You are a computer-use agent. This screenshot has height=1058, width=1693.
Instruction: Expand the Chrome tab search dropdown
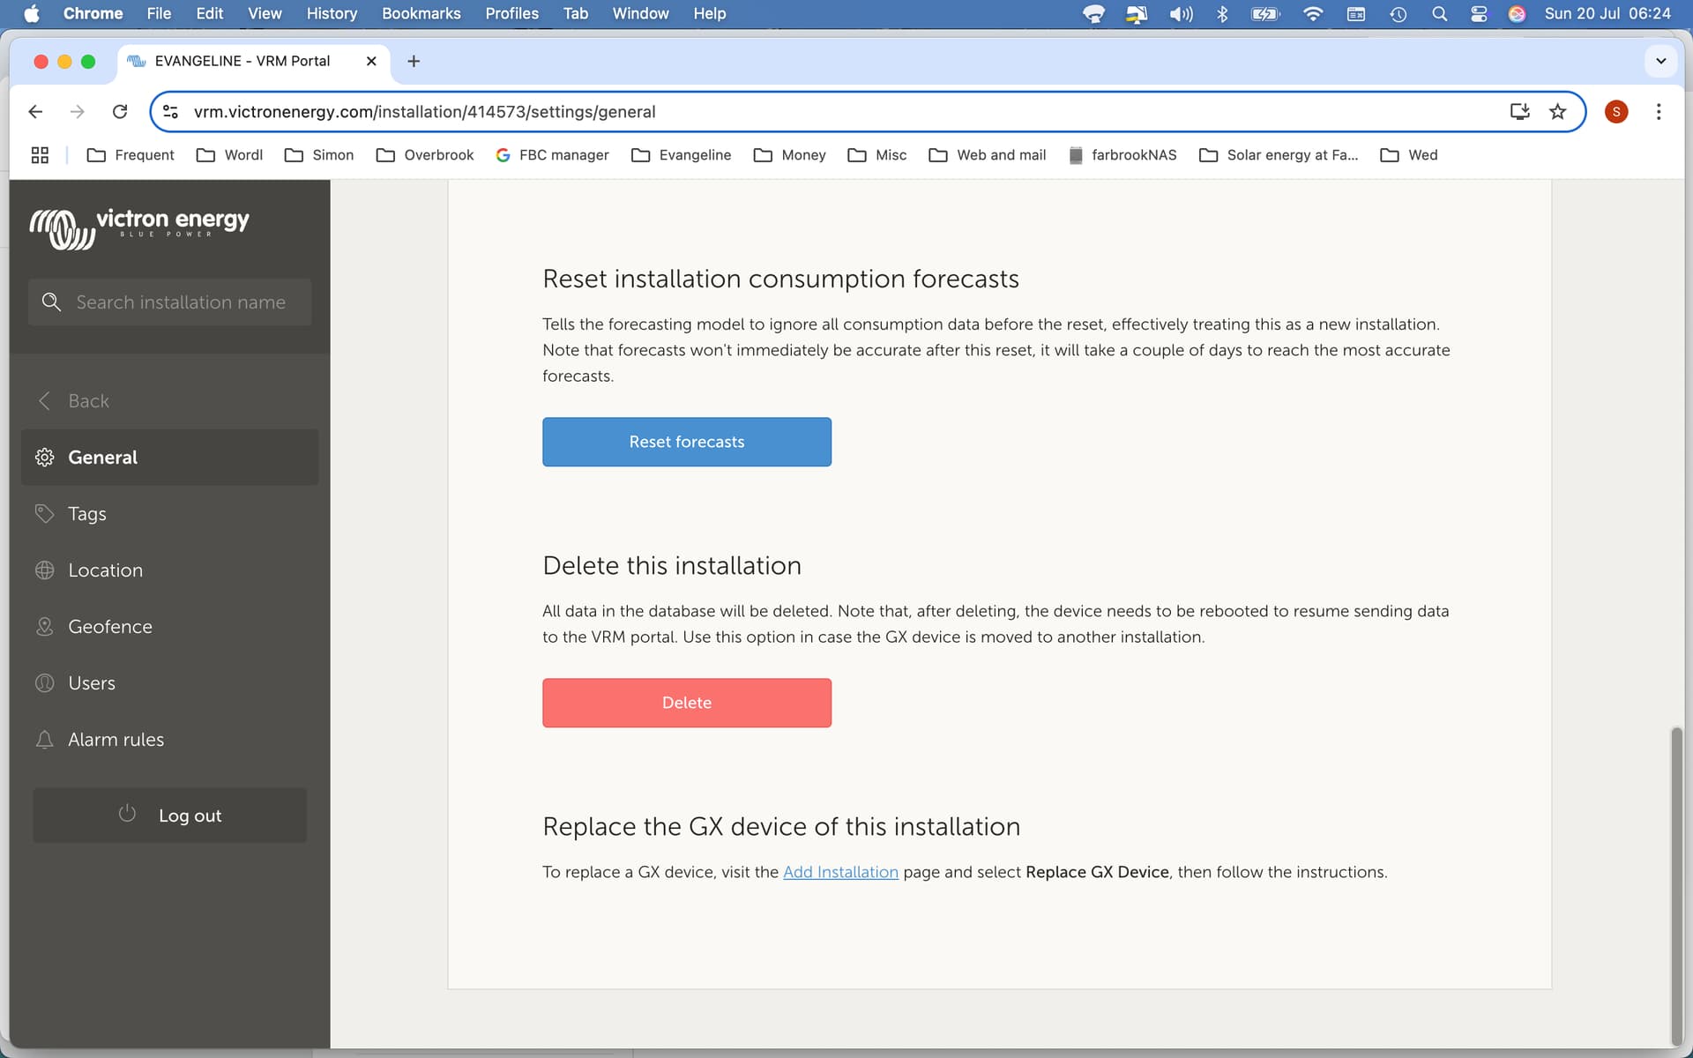pyautogui.click(x=1660, y=62)
